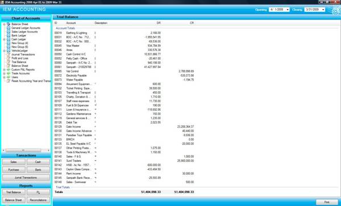
Task: Click the Sales Ledger Accounts icon
Action: point(9,32)
